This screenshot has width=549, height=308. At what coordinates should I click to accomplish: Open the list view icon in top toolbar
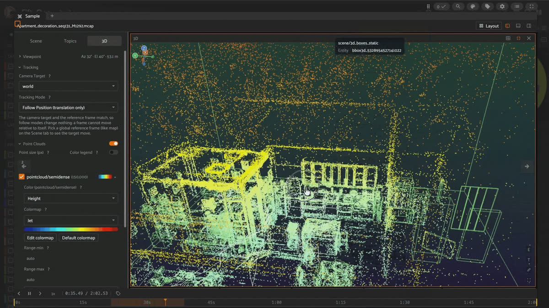(517, 6)
